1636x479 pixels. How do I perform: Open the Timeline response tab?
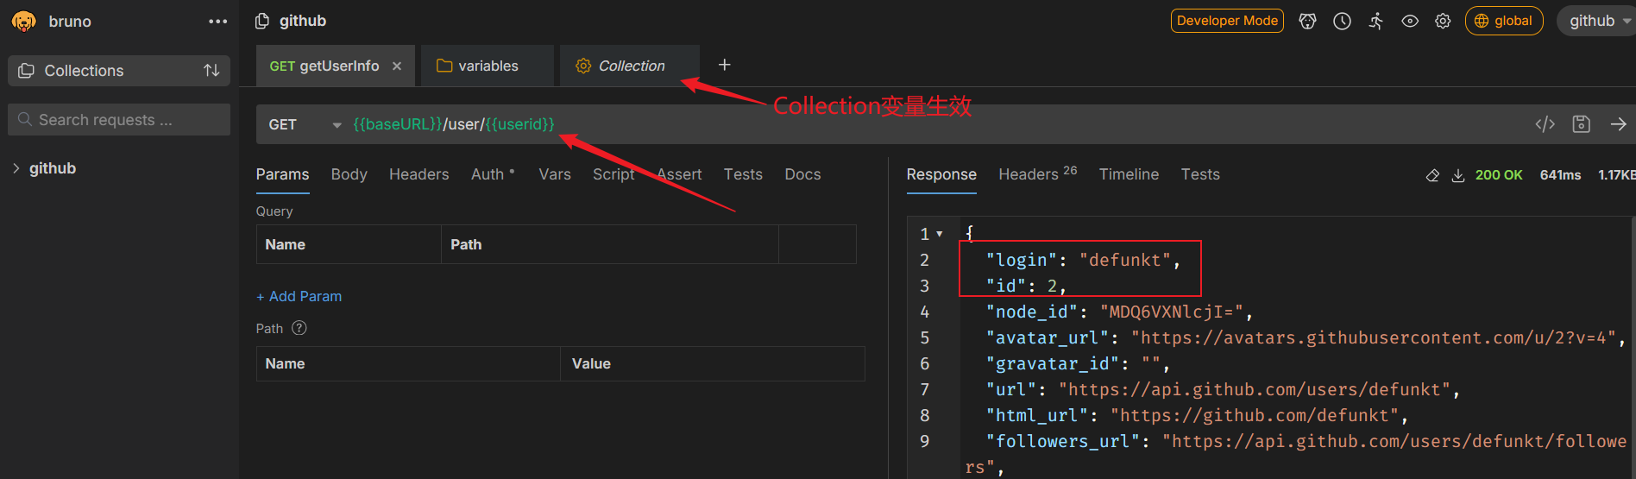click(1129, 174)
